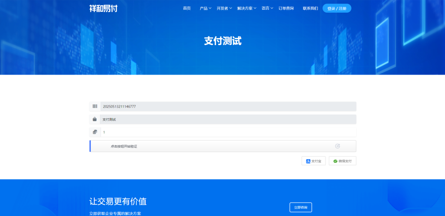
Task: Click the 登录 / 注册 button
Action: [337, 8]
